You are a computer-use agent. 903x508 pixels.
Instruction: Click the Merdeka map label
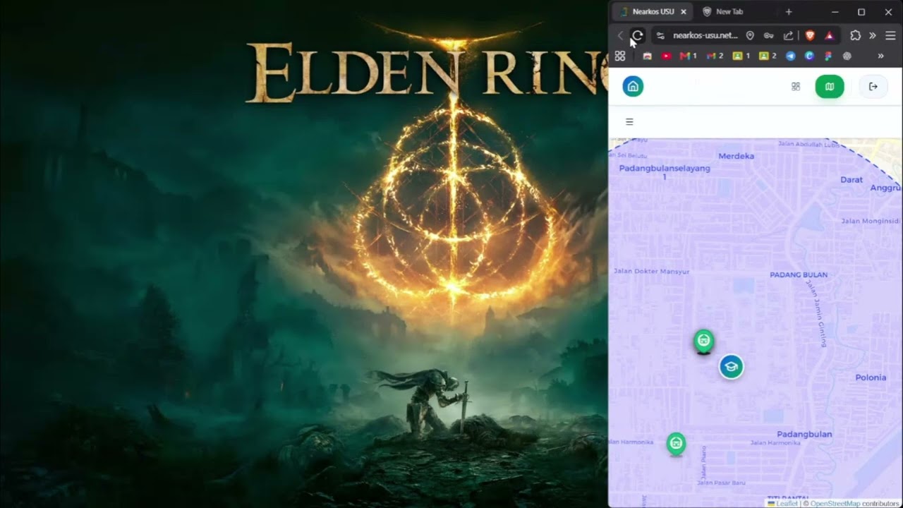click(x=736, y=156)
